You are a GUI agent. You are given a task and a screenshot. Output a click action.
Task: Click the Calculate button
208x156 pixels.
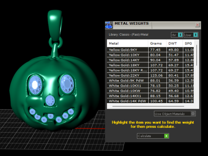pyautogui.click(x=153, y=136)
